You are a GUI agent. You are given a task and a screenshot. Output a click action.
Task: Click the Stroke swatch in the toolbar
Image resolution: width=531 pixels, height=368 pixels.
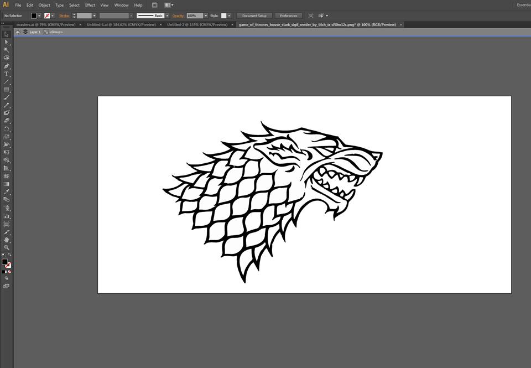click(x=8, y=265)
